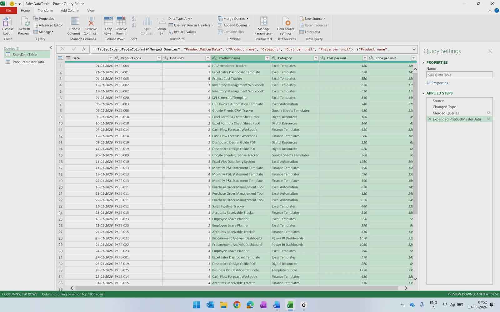The image size is (500, 312).
Task: Open the Cost per unit filter dropdown
Action: (x=365, y=58)
